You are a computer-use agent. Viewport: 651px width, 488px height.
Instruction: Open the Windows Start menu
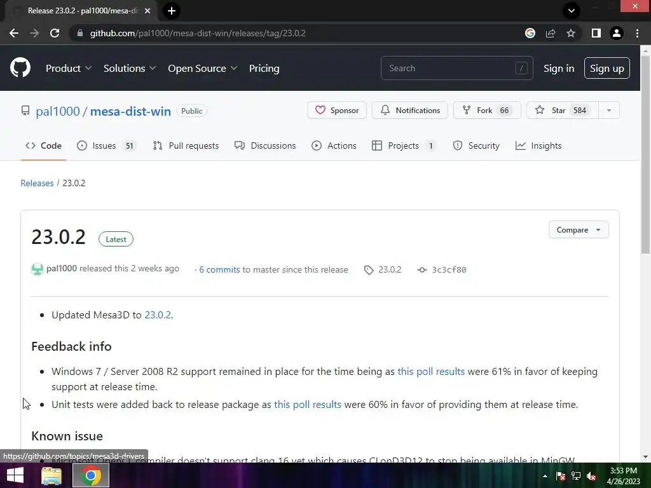(15, 475)
